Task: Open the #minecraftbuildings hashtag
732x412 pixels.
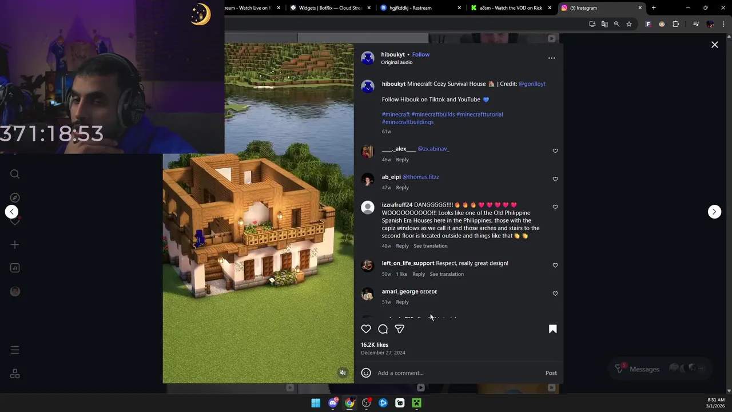Action: pos(408,122)
